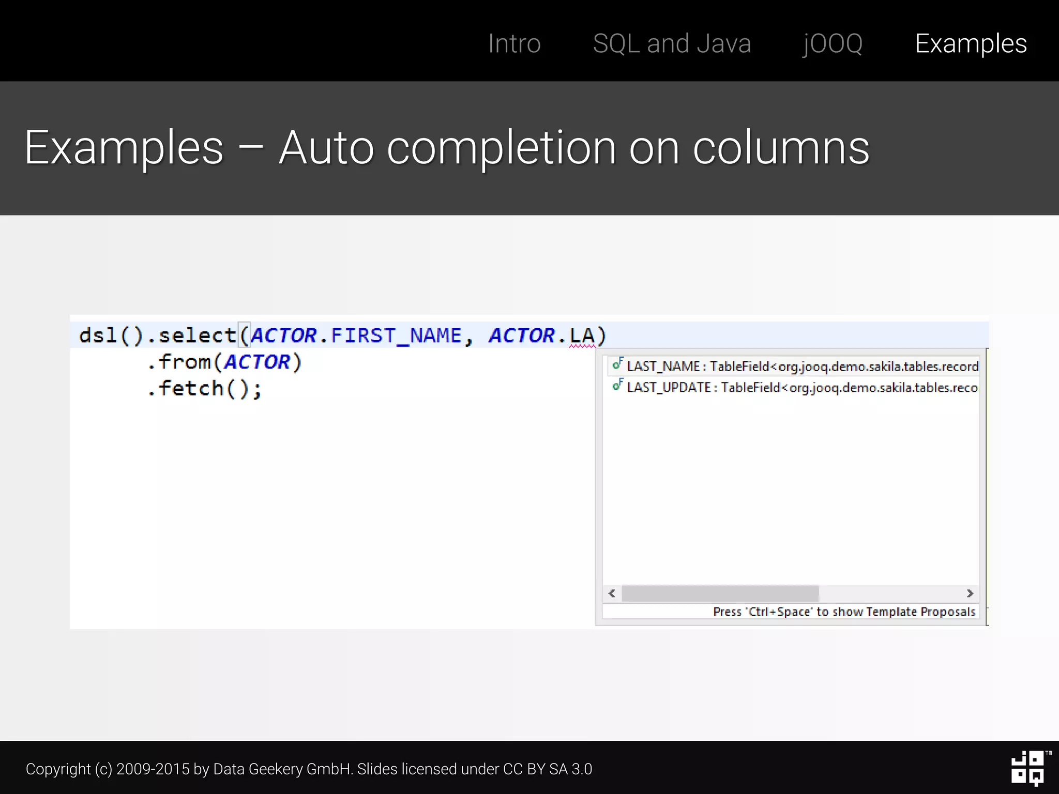Image resolution: width=1059 pixels, height=794 pixels.
Task: Click the horizontal scrollbar thumb in proposals
Action: coord(720,593)
